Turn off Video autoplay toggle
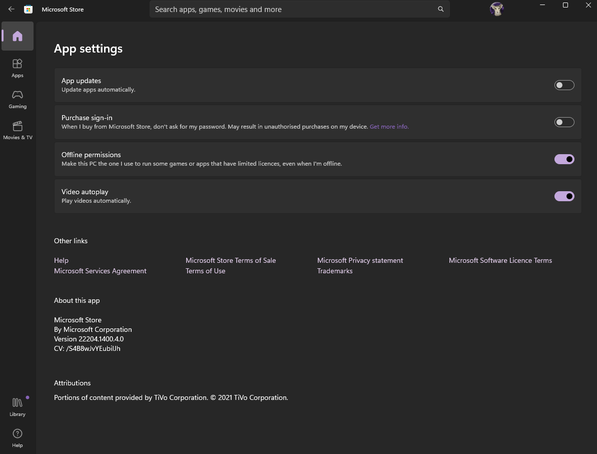Screen dimensions: 597x454 click(x=564, y=196)
